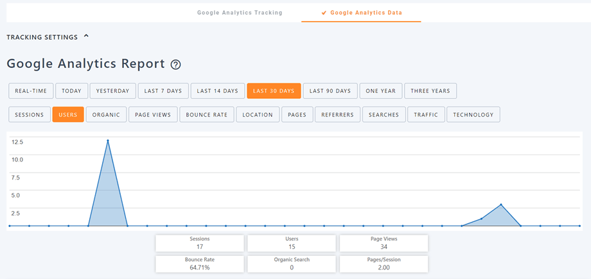The height and width of the screenshot is (279, 591).
Task: Switch to Google Analytics Tracking tab
Action: click(240, 12)
